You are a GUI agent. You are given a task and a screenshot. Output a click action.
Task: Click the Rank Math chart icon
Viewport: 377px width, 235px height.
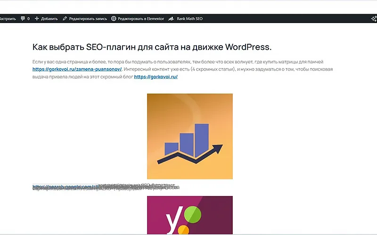tap(171, 18)
